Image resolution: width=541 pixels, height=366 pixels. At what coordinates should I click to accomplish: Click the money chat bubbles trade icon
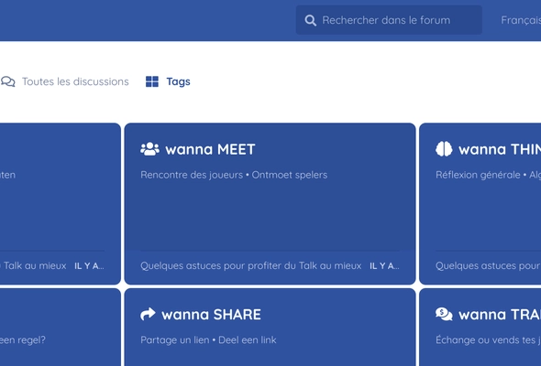[x=444, y=315]
